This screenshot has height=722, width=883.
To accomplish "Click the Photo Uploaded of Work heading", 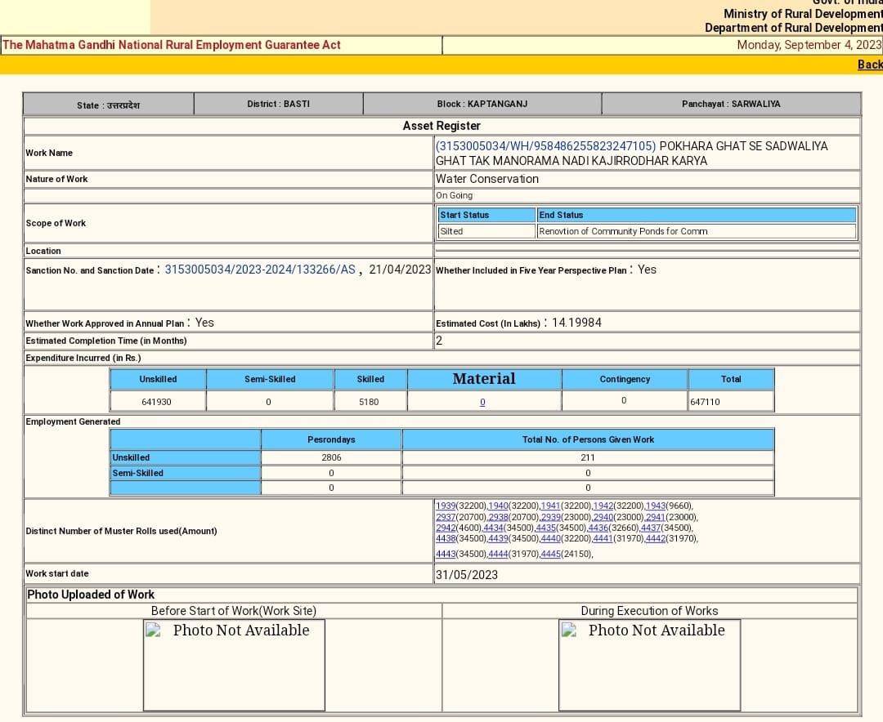I will (x=91, y=595).
